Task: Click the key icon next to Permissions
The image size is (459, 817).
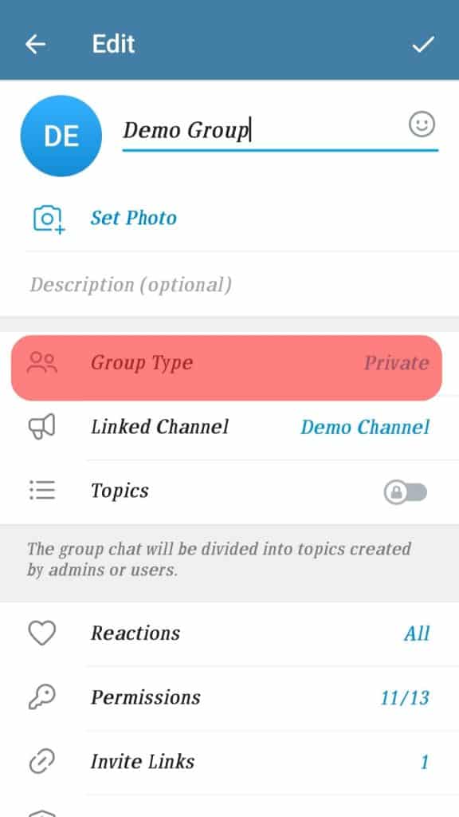Action: (42, 697)
